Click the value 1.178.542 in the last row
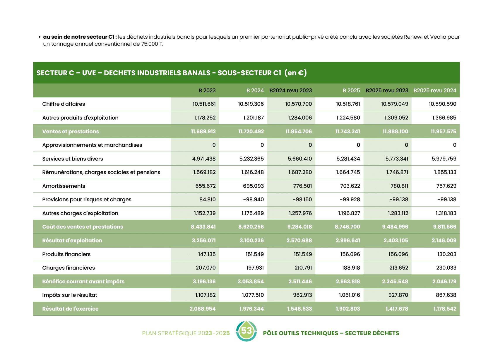Image resolution: width=493 pixels, height=349 pixels. tap(445, 309)
